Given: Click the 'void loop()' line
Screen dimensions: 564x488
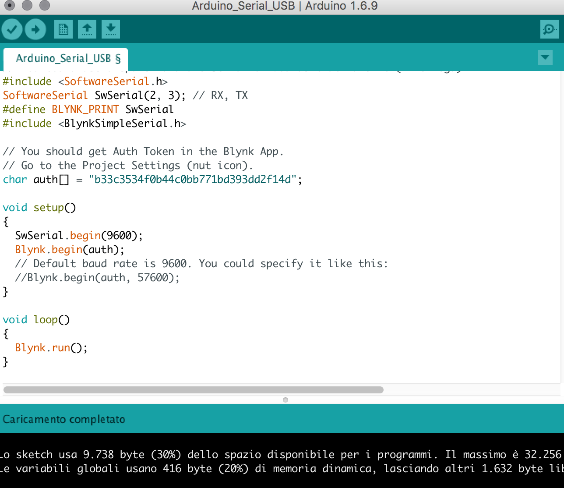Looking at the screenshot, I should (x=36, y=320).
